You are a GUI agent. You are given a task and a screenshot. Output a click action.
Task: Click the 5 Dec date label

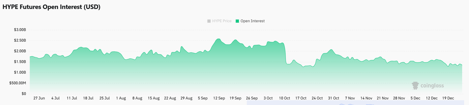click(x=415, y=98)
